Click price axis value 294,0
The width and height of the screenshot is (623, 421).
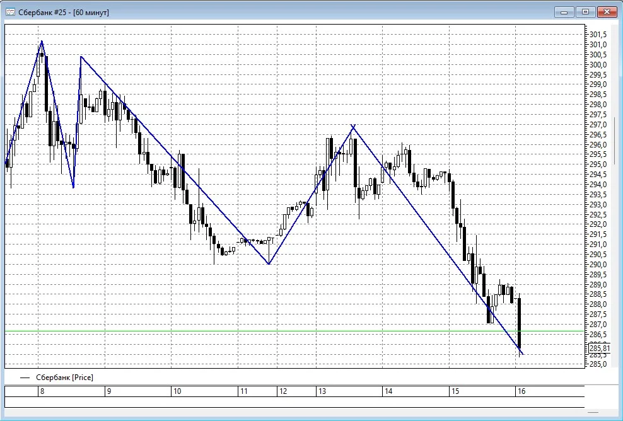(x=598, y=185)
